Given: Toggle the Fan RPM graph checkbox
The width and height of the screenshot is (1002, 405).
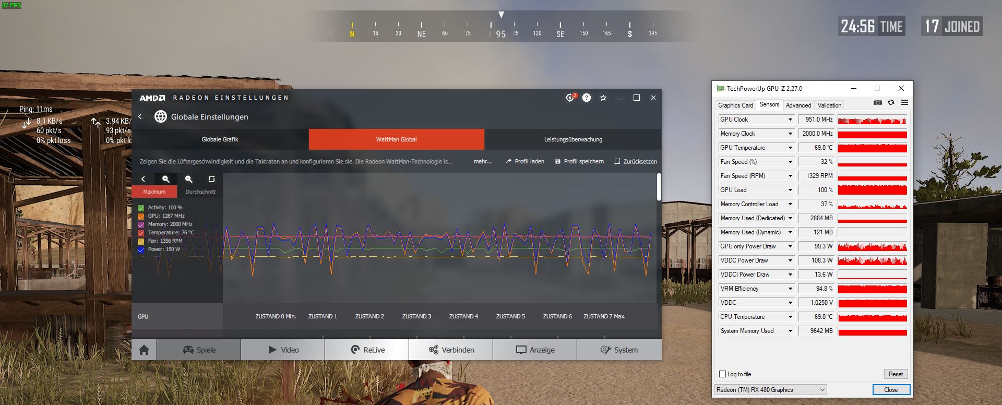Looking at the screenshot, I should (x=141, y=241).
